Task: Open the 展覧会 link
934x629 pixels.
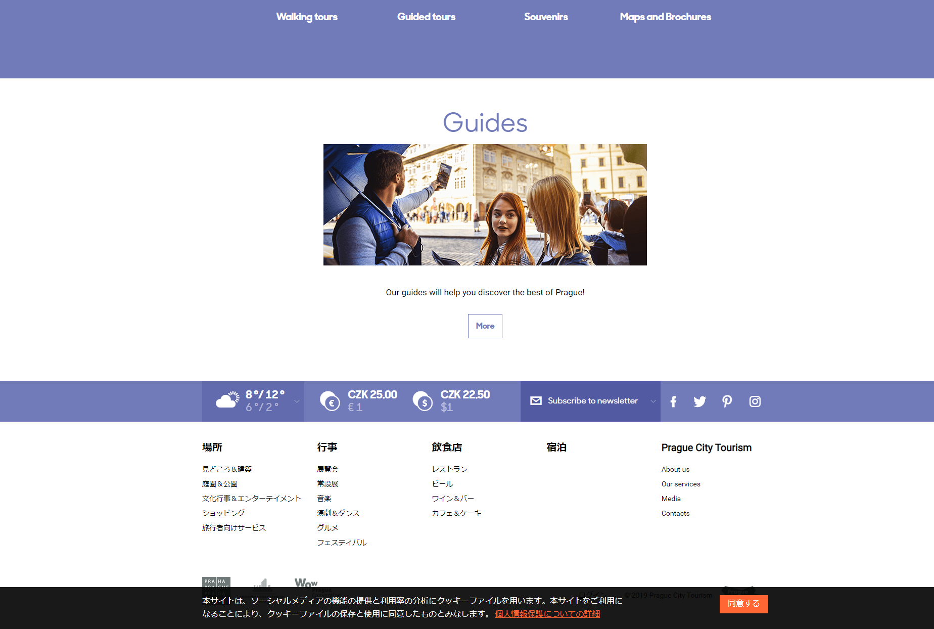Action: [x=328, y=469]
